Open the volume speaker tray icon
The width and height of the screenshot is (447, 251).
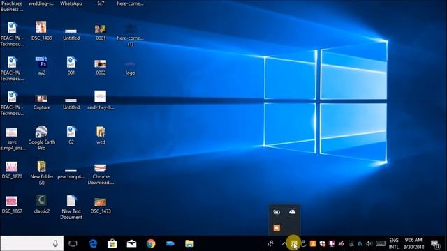[369, 243]
